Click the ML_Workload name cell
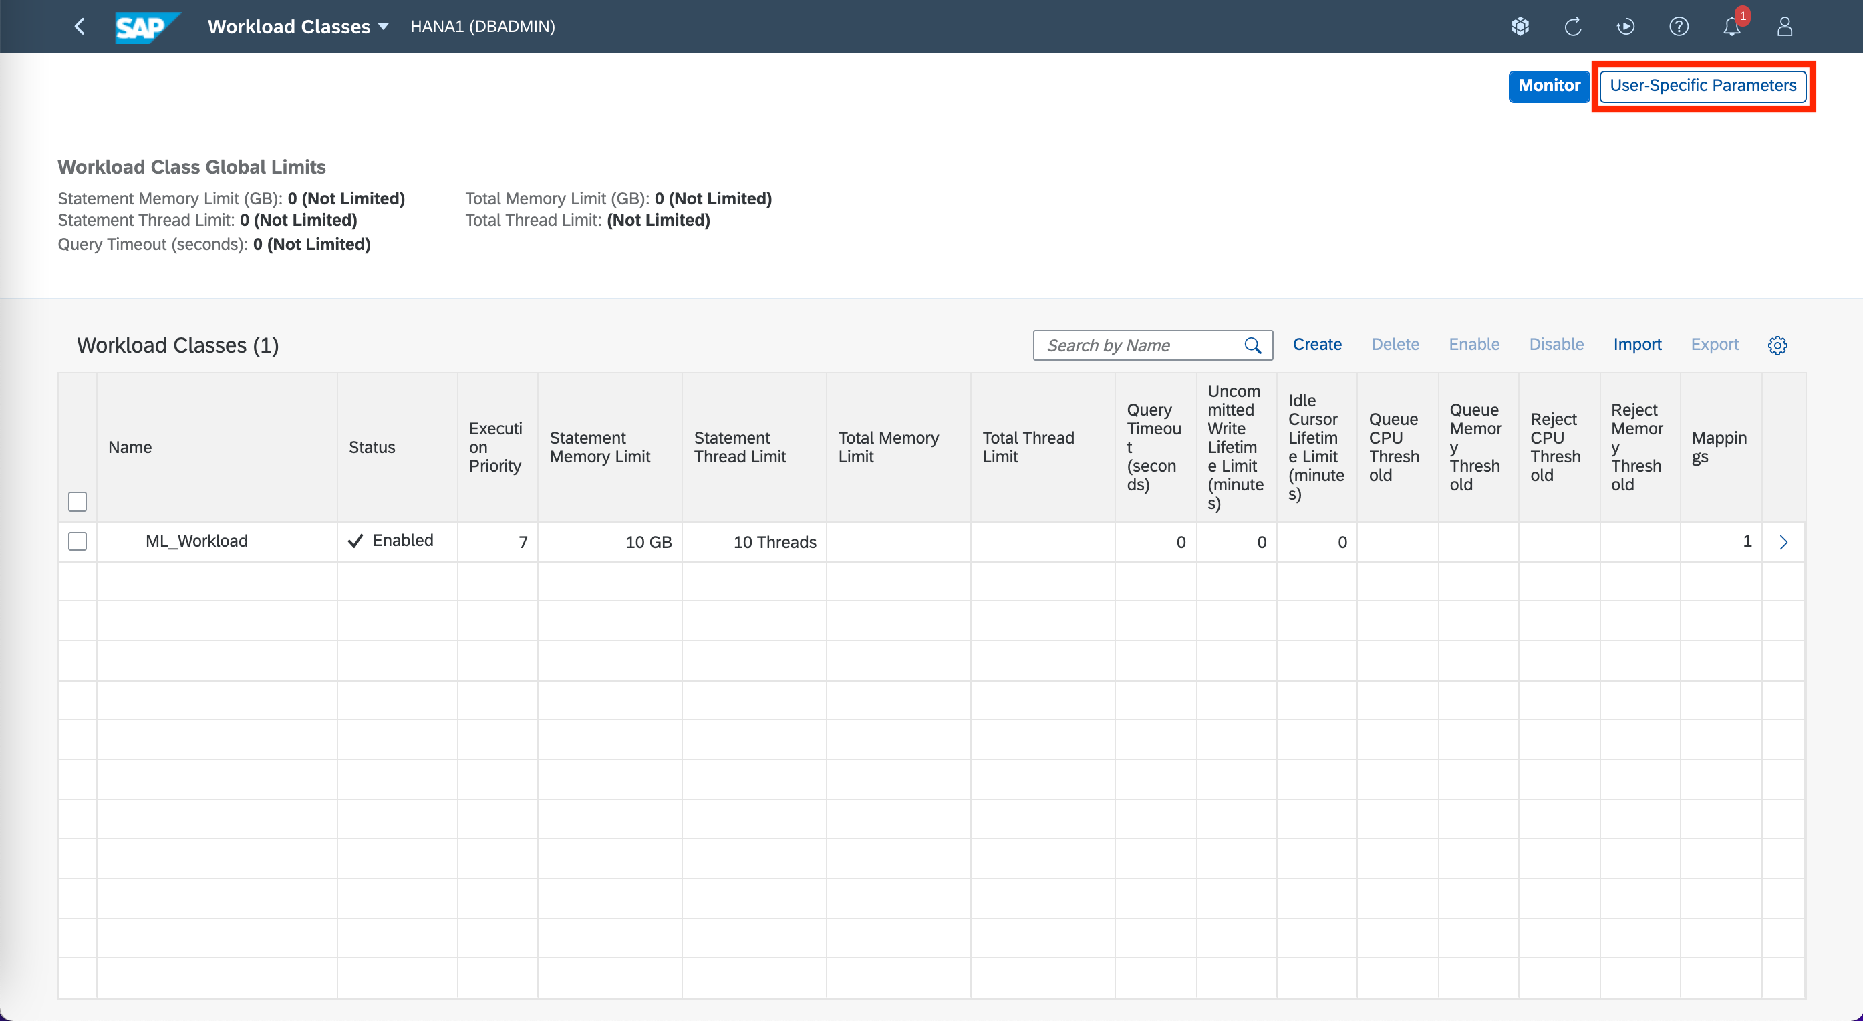This screenshot has height=1021, width=1863. coord(196,541)
